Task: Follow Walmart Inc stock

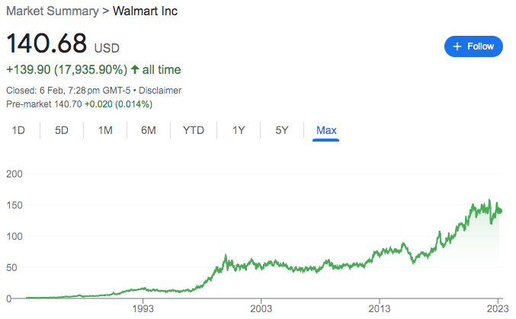Action: [x=473, y=46]
